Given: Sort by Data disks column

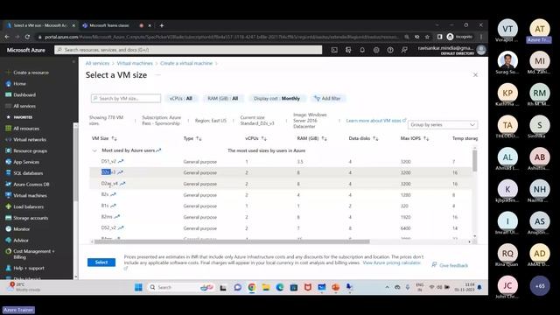Looking at the screenshot, I should (363, 138).
